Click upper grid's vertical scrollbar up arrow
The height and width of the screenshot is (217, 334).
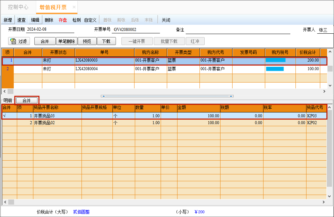pos(330,52)
